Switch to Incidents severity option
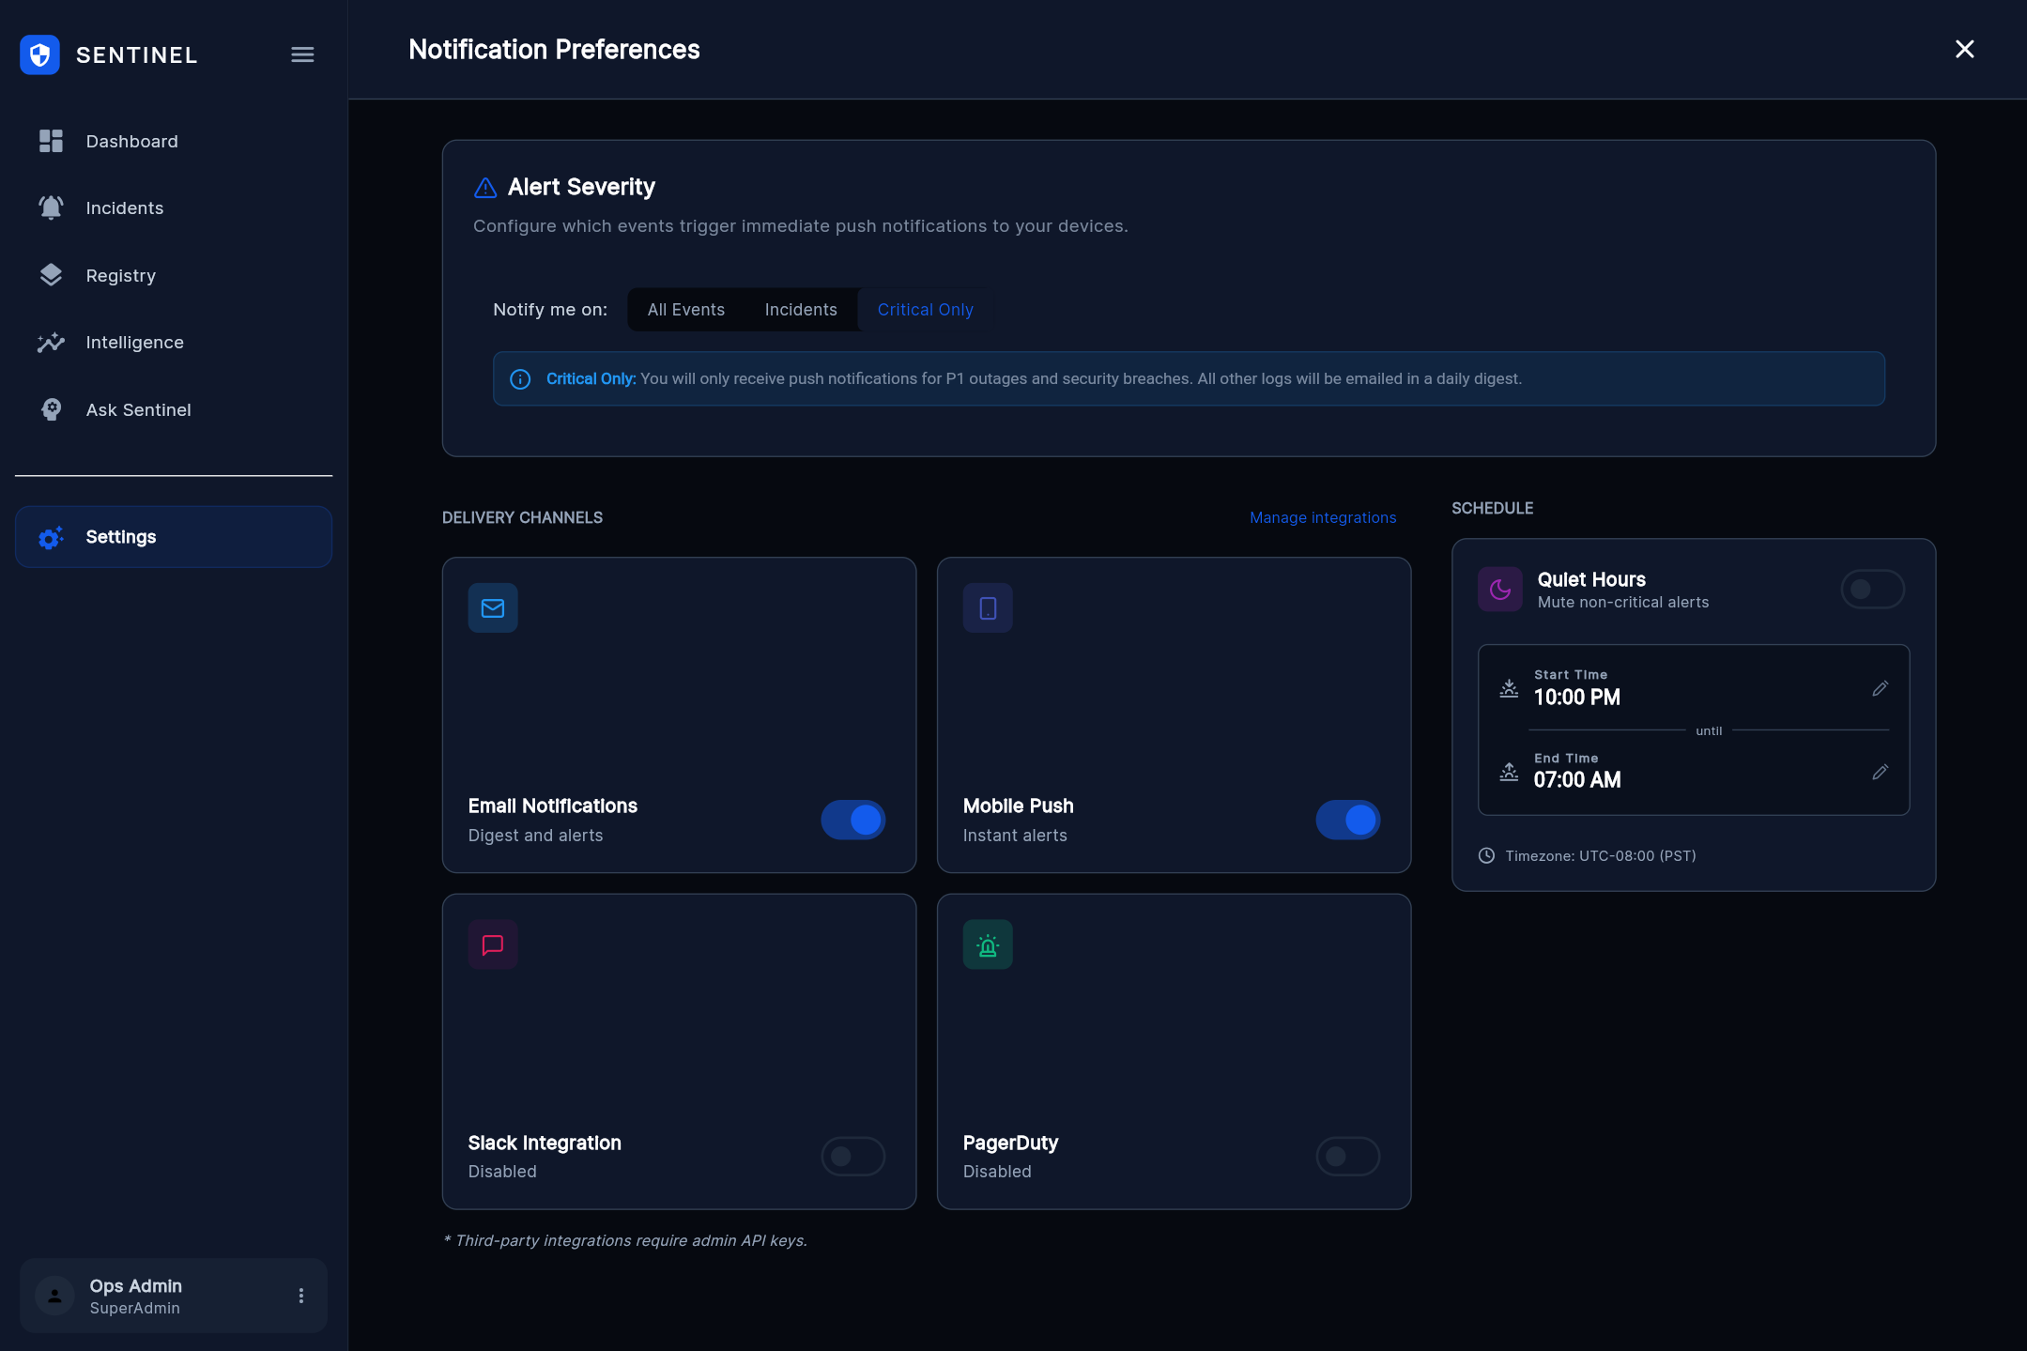 click(x=800, y=310)
